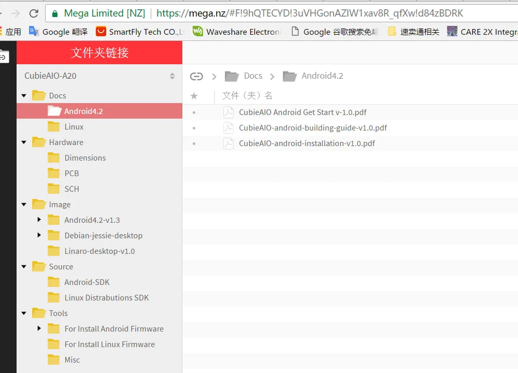Click the address bar URL
This screenshot has height=373, width=518.
(x=310, y=13)
